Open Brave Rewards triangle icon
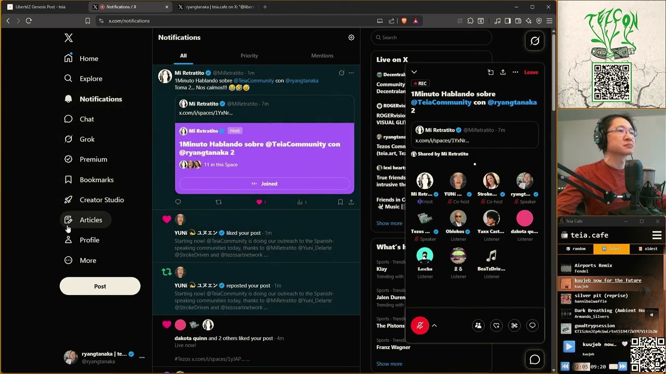 [415, 21]
